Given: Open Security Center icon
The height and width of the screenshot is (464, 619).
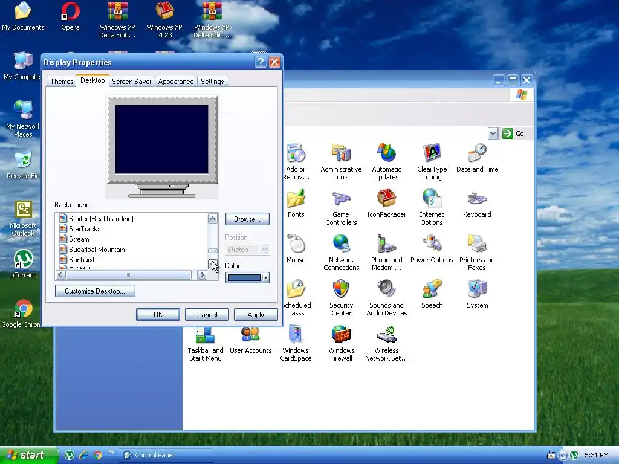Looking at the screenshot, I should (341, 298).
